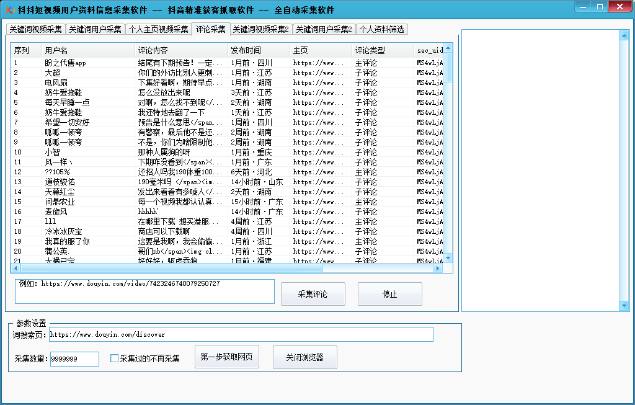
Task: Click the table's horizontal scrollbar thumb
Action: click(172, 268)
